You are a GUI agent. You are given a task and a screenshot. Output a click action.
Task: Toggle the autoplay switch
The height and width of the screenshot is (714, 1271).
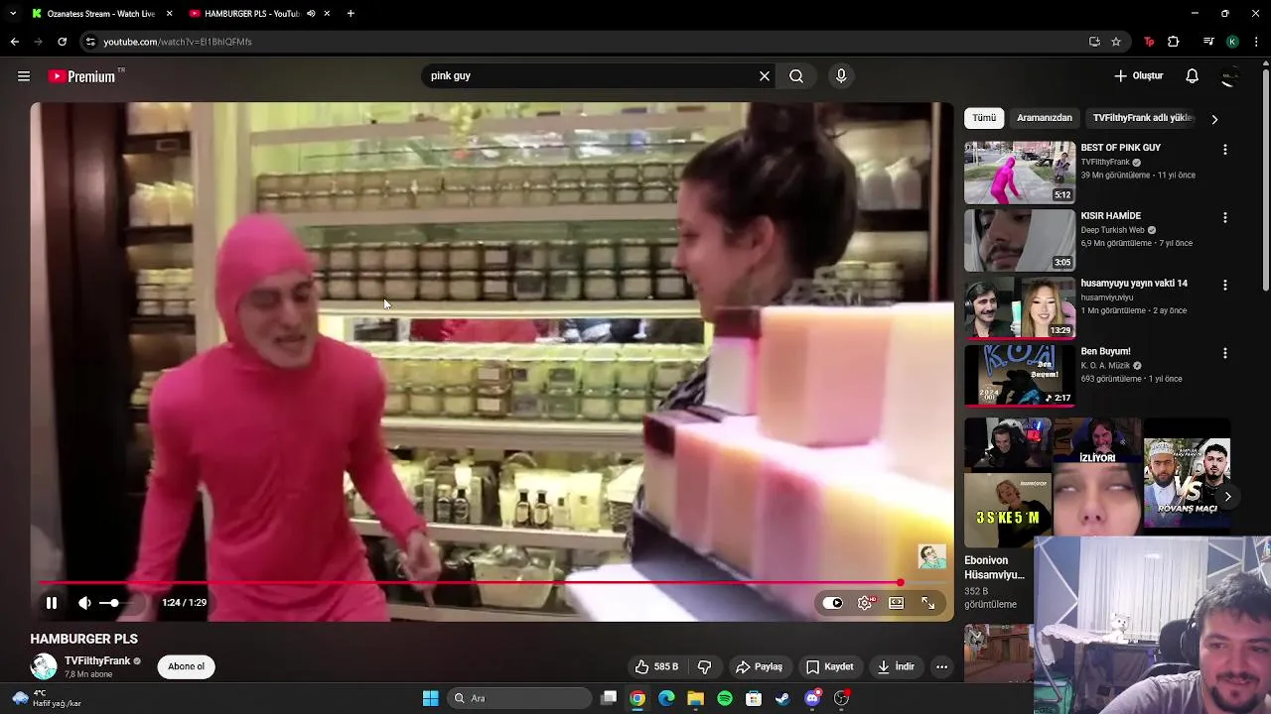(x=832, y=603)
